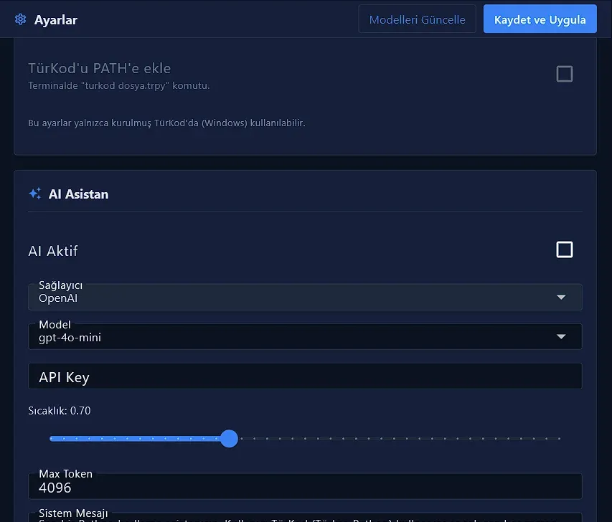Click the Max Token field showing 4096

[x=305, y=486]
